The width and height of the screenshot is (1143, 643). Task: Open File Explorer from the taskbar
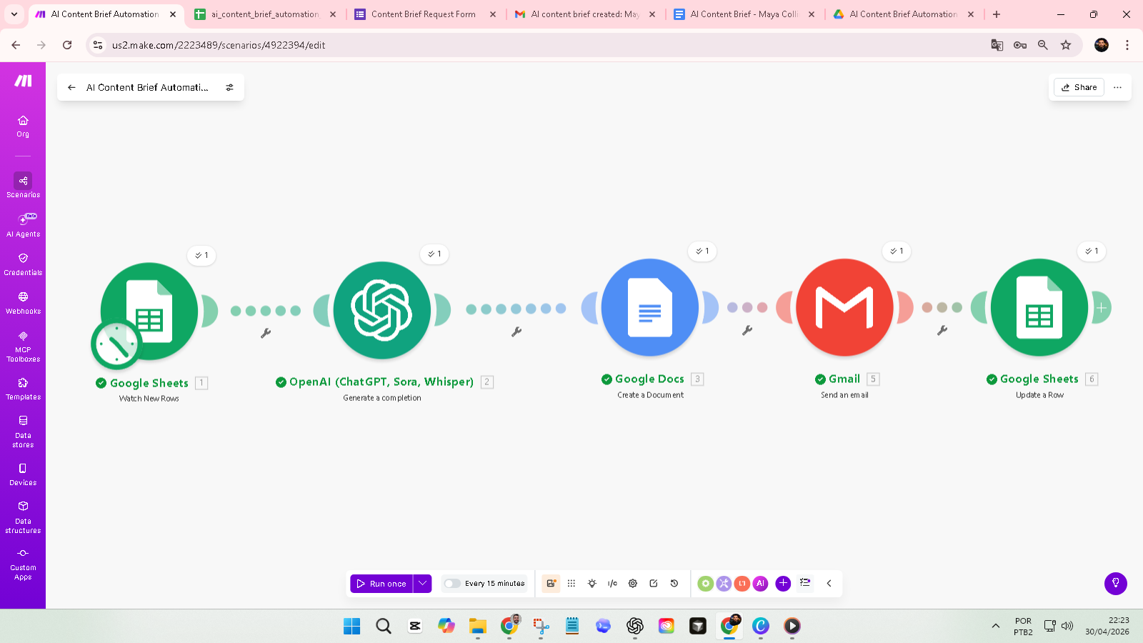477,627
